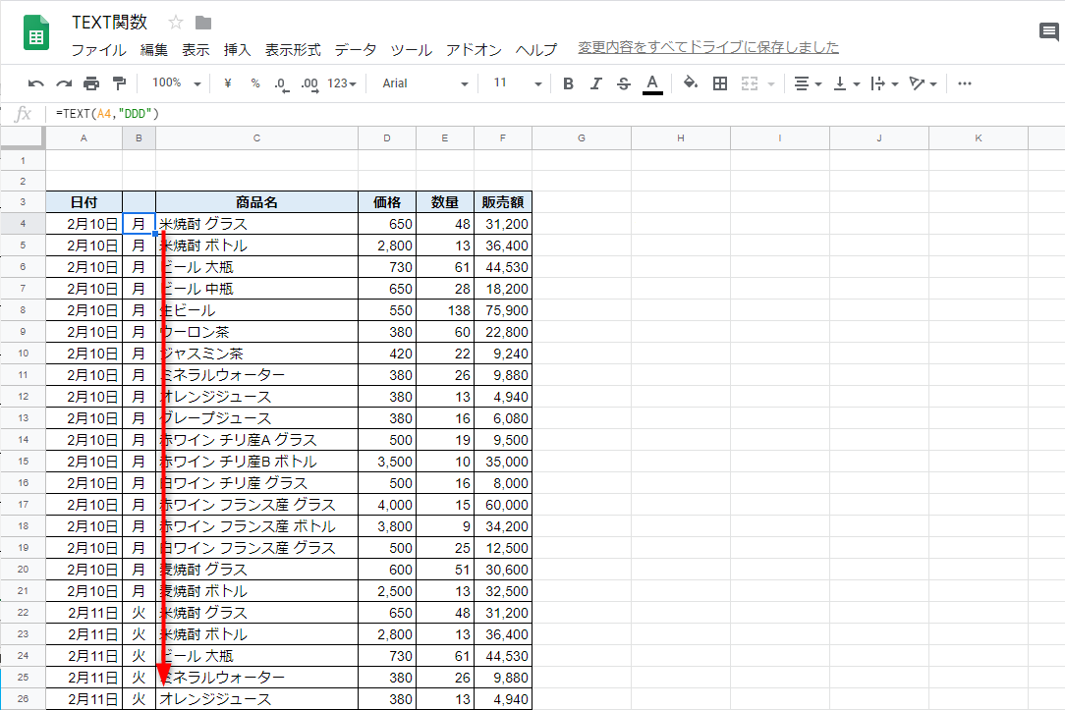Click quantity cell containing 138
Viewport: 1065px width, 710px height.
pos(445,310)
